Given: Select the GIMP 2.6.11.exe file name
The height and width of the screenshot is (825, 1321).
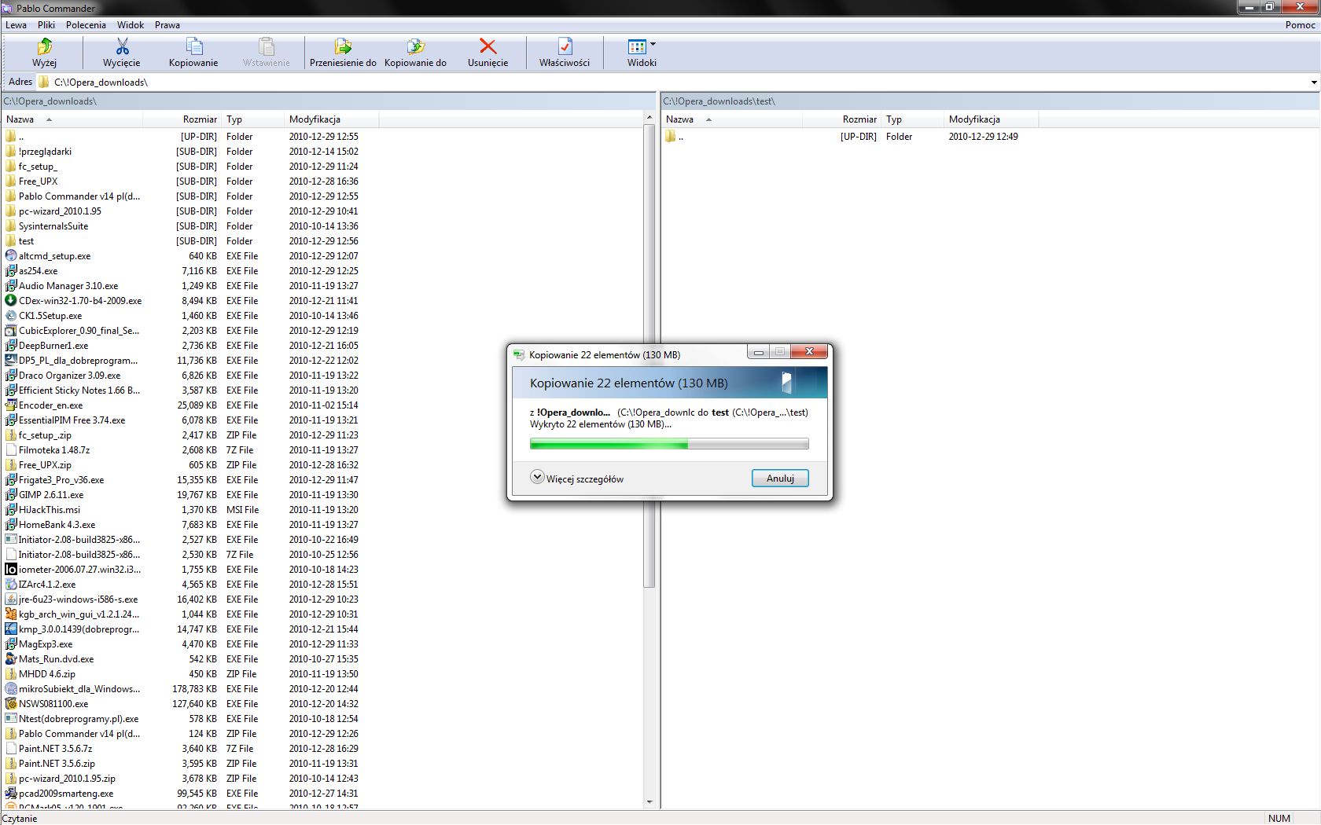Looking at the screenshot, I should (51, 495).
